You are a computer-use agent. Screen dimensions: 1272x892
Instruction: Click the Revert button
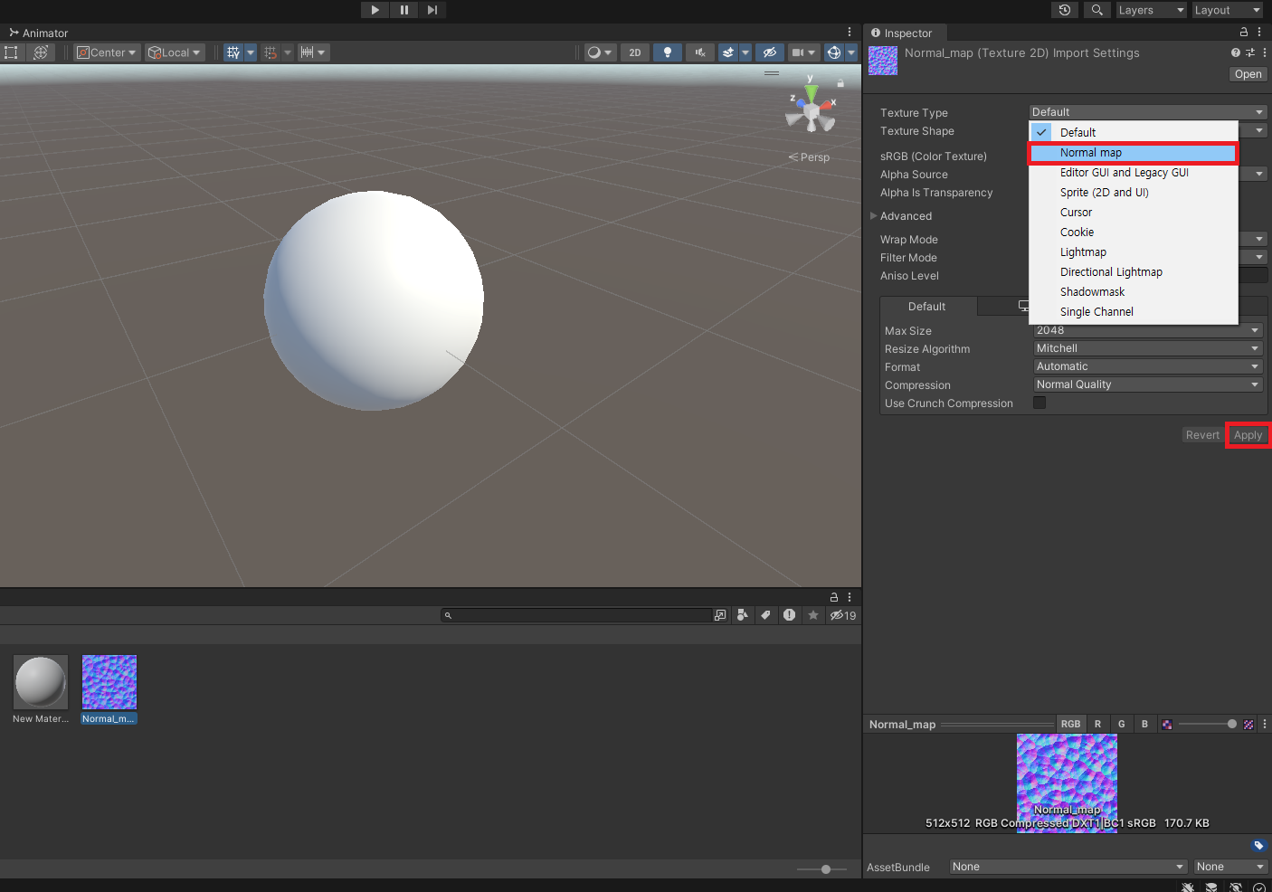click(x=1202, y=435)
